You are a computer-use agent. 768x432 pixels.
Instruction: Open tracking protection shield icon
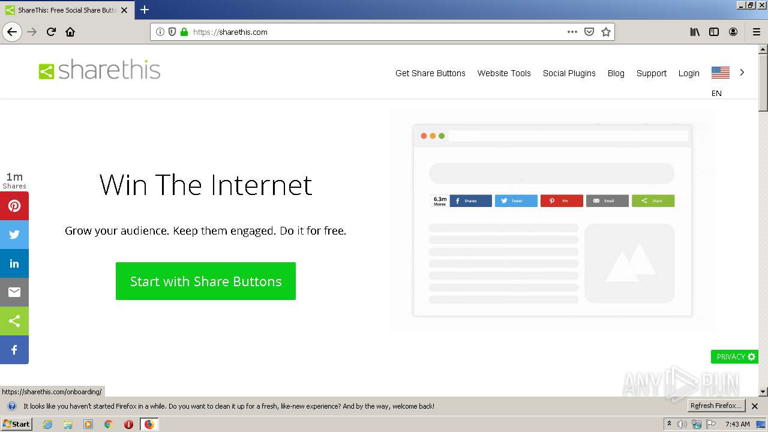coord(172,32)
